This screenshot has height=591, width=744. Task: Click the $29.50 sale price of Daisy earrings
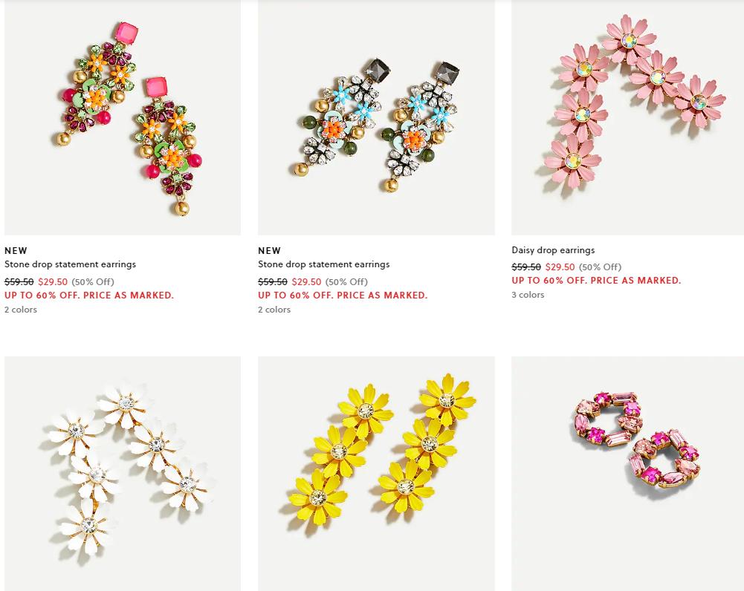[x=560, y=267]
